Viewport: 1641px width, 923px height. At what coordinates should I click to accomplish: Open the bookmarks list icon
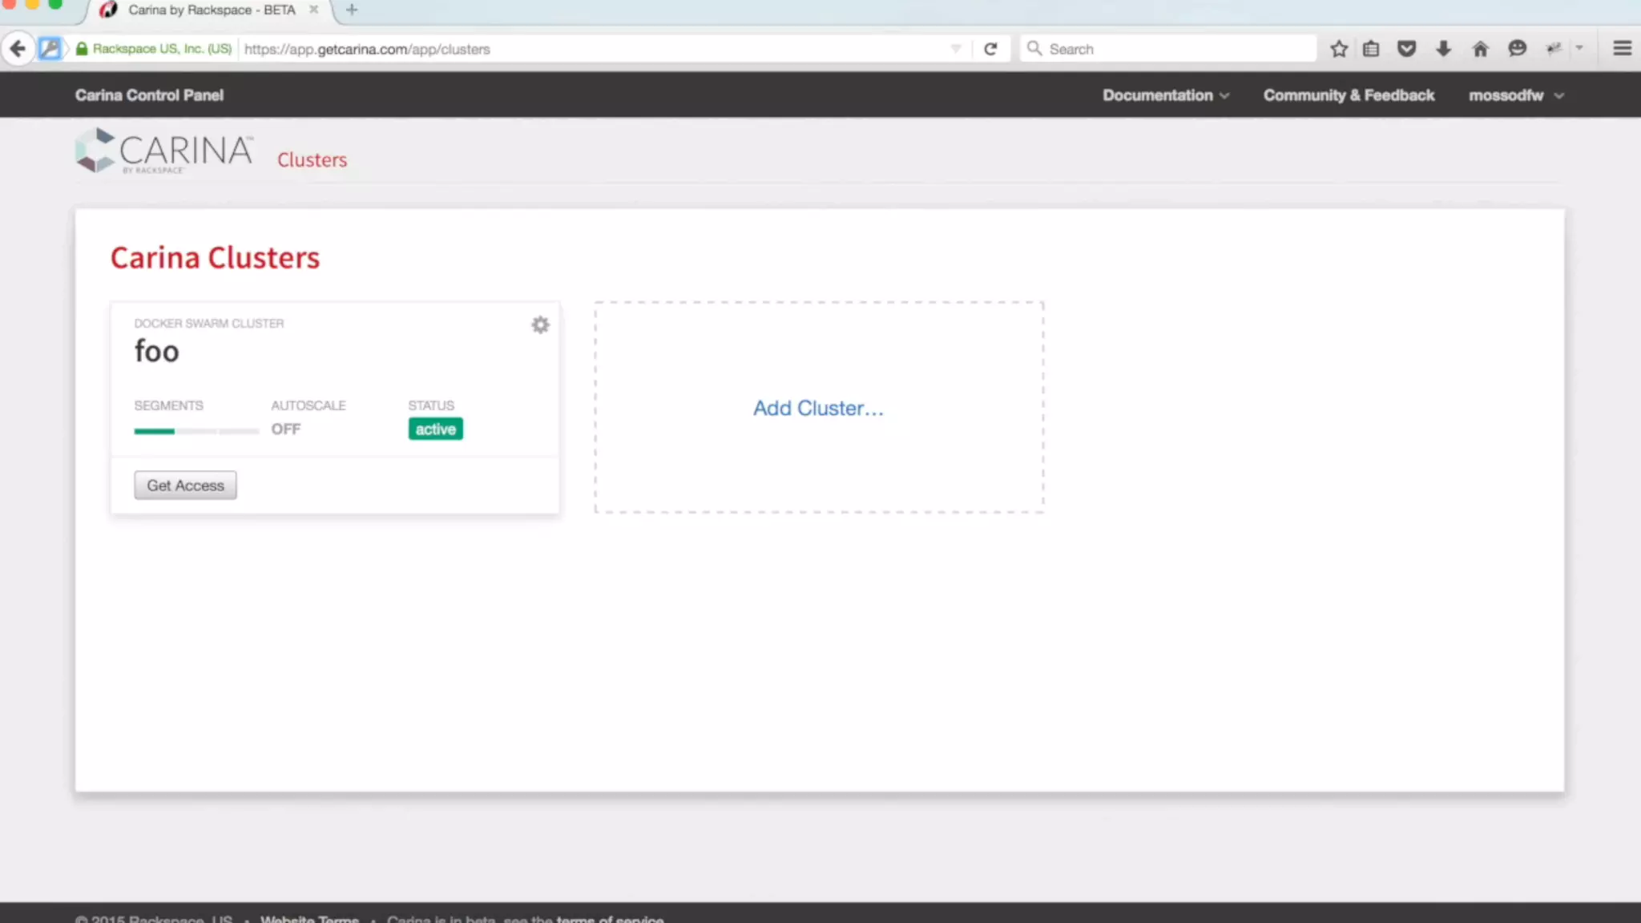coord(1371,49)
